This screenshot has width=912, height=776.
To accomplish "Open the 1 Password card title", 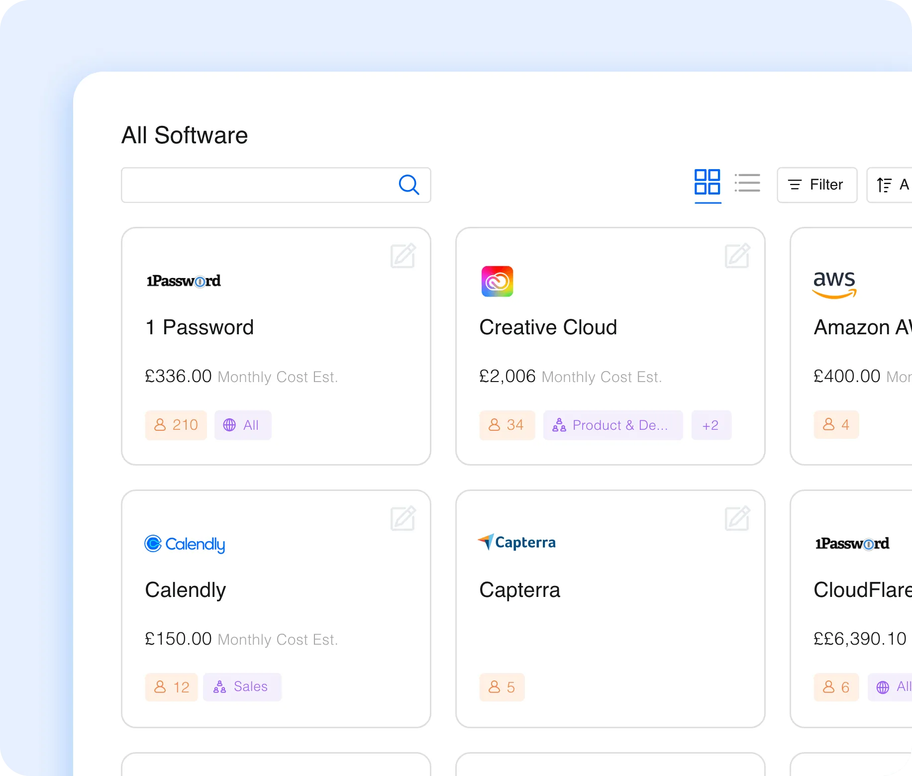I will point(200,327).
